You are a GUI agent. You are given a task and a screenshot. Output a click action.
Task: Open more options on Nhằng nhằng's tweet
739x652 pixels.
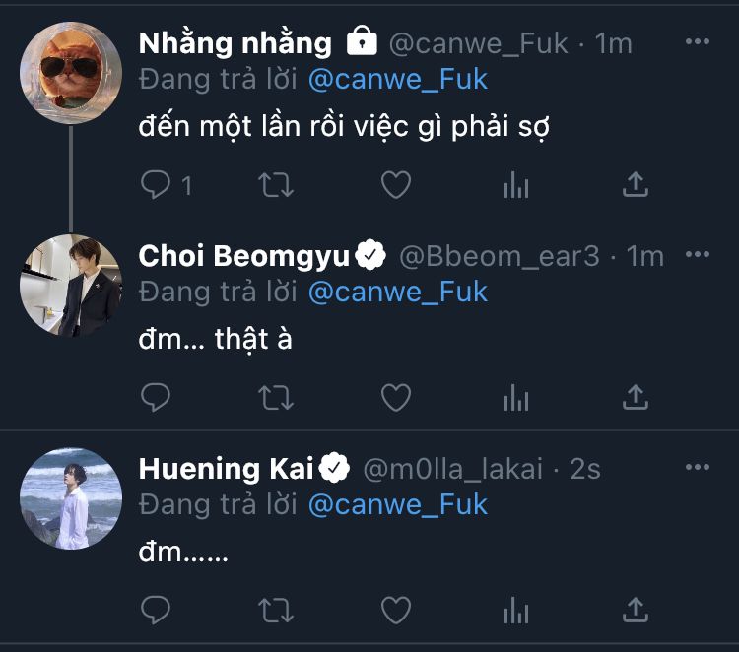pyautogui.click(x=697, y=42)
